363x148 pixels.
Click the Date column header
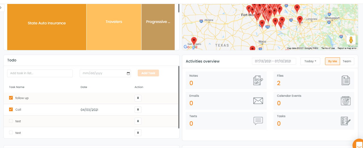tap(84, 87)
